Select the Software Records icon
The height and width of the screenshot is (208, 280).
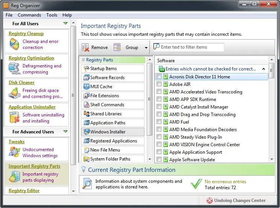click(87, 78)
